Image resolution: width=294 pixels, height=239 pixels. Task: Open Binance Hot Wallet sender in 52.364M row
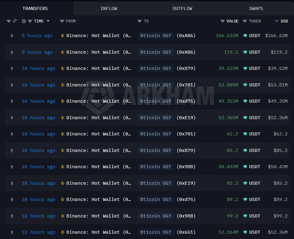[99, 232]
